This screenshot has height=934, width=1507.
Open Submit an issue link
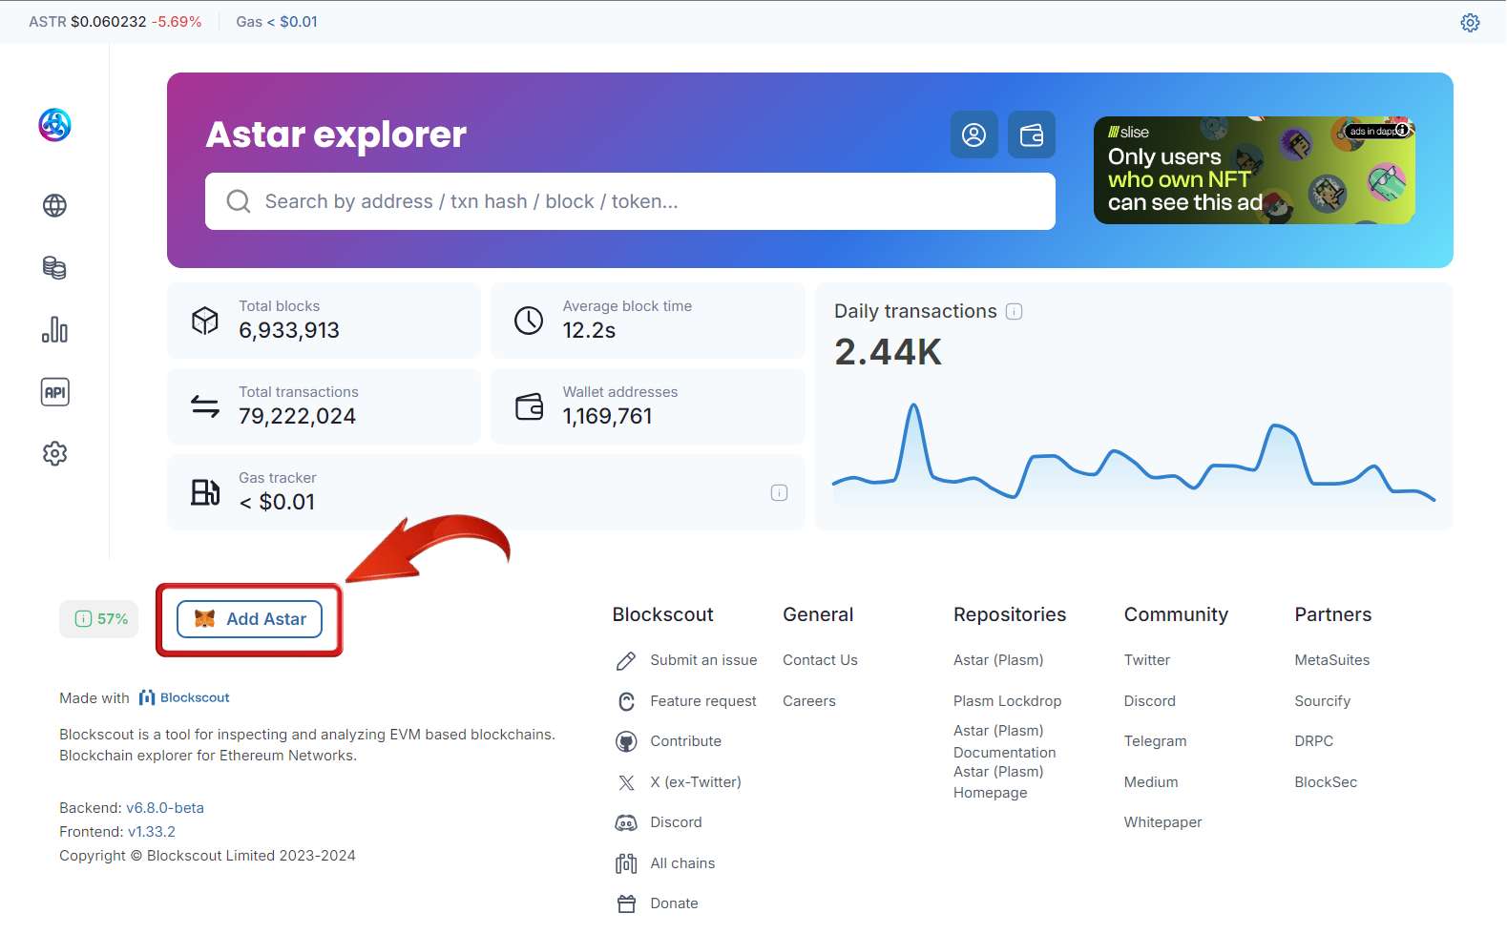point(703,660)
